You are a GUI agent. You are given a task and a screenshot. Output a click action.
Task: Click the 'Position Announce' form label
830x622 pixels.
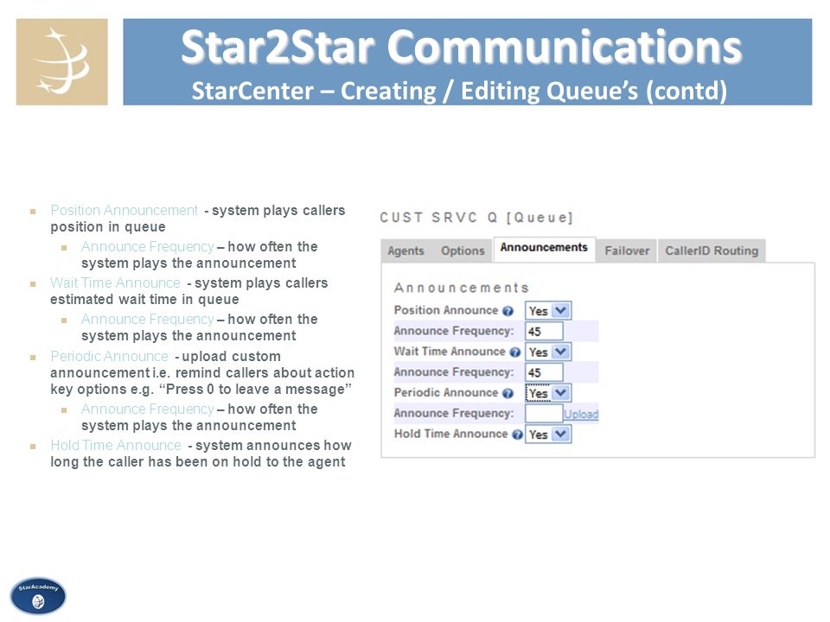[x=446, y=310]
